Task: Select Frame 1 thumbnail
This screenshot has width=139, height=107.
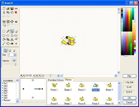Action: pyautogui.click(x=54, y=87)
